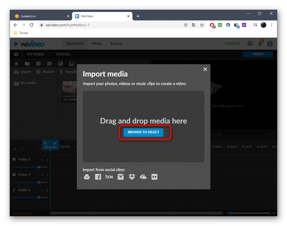Open the THEMES tab
The image size is (287, 226).
click(x=63, y=54)
